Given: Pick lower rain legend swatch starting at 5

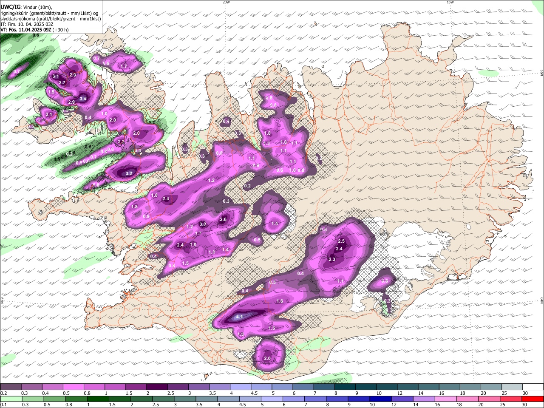Looking at the screenshot, I should coord(272,399).
